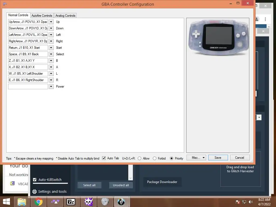Click the config window title bar icon
The image size is (276, 207).
coord(5,4)
